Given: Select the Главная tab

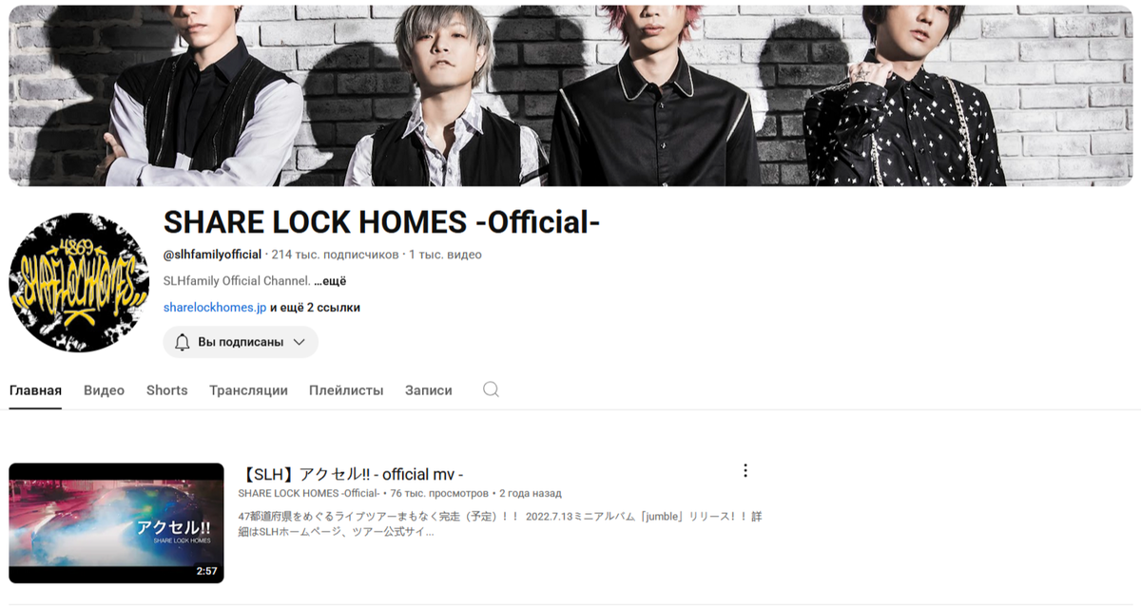Looking at the screenshot, I should pyautogui.click(x=35, y=390).
